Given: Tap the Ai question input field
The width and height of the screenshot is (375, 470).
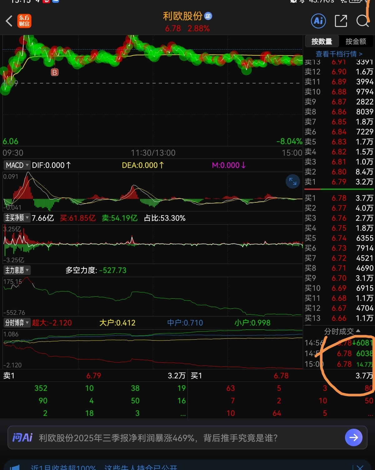Looking at the screenshot, I should point(187,437).
